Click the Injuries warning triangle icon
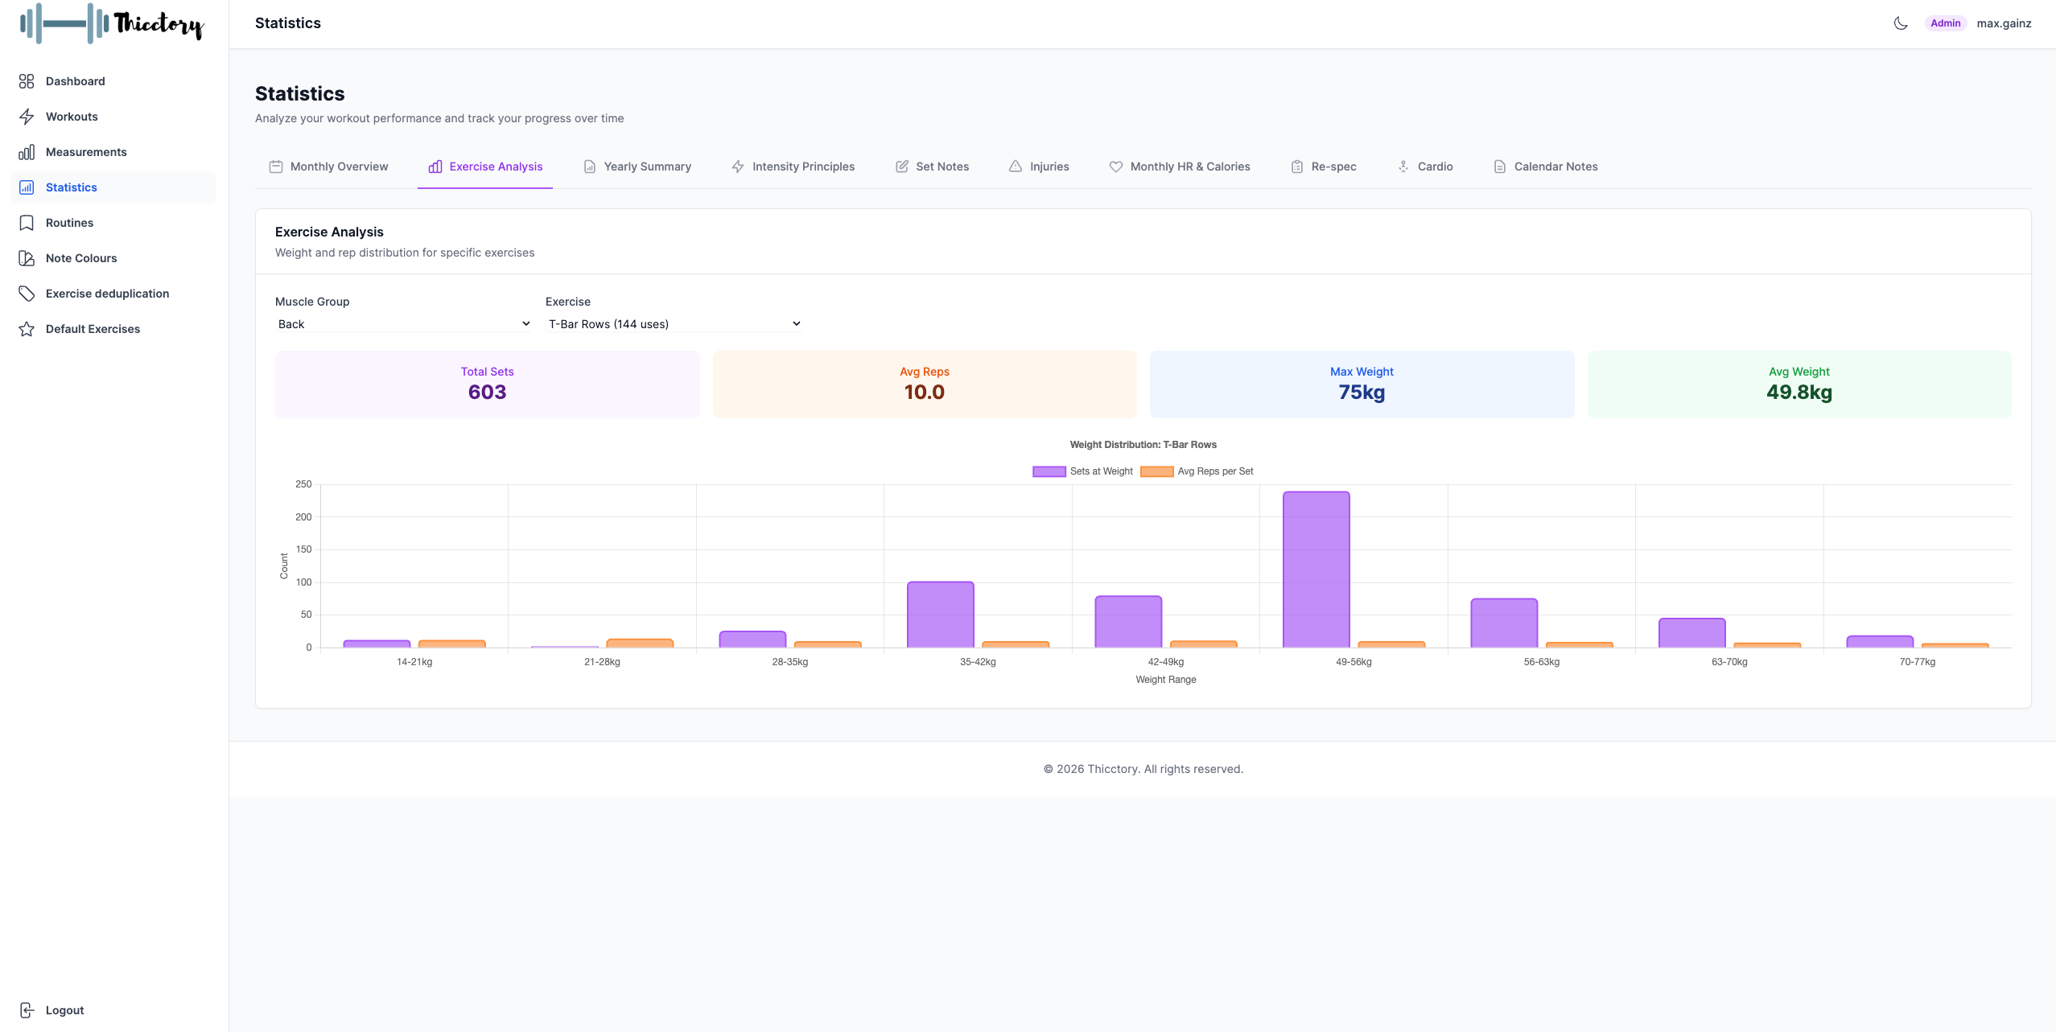 (x=1014, y=167)
